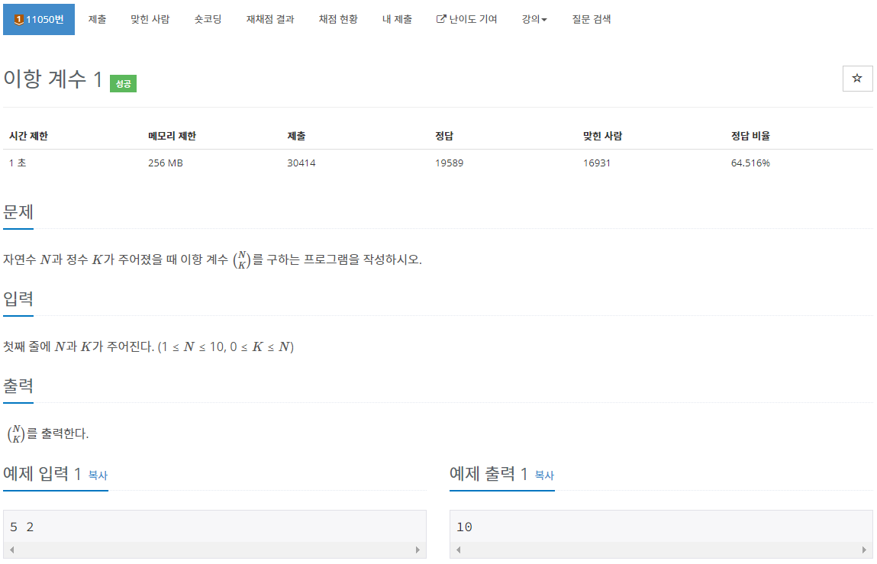This screenshot has height=564, width=877.
Task: Click the green 성공 label
Action: tap(123, 83)
